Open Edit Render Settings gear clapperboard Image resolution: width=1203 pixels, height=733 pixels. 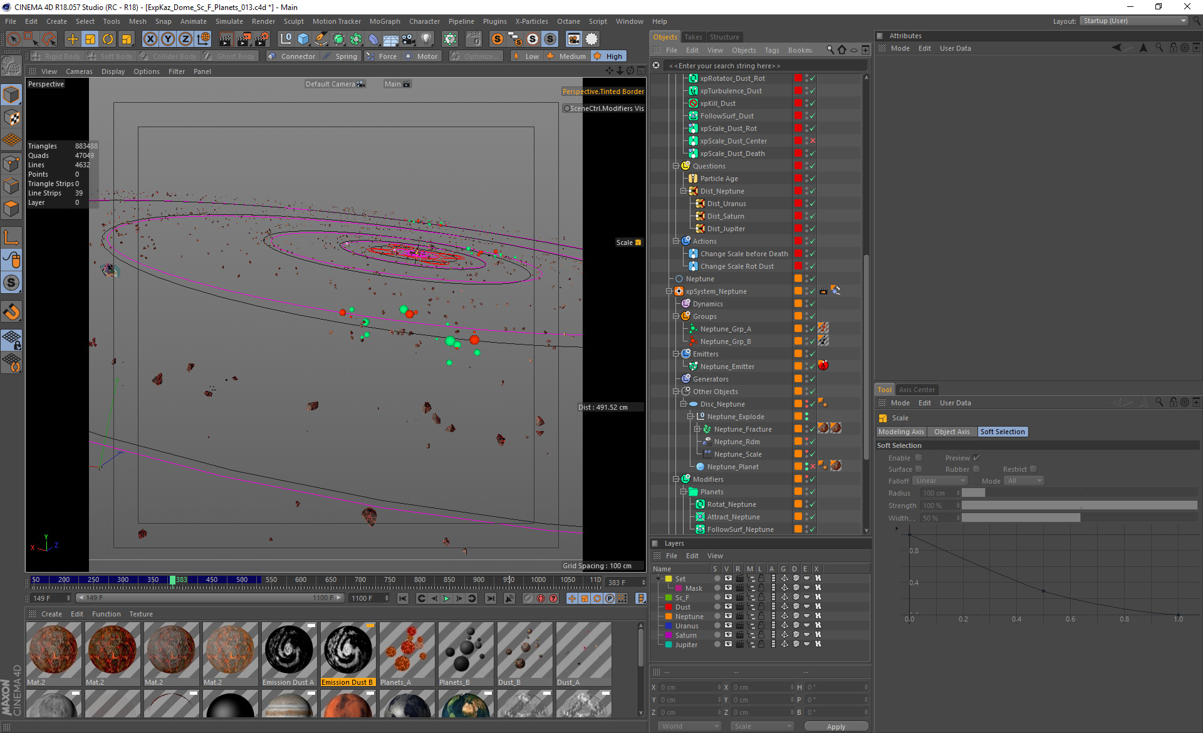(x=262, y=39)
